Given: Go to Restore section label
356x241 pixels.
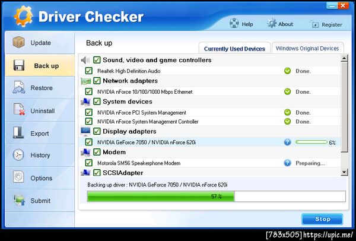Looking at the screenshot, I should 42,88.
